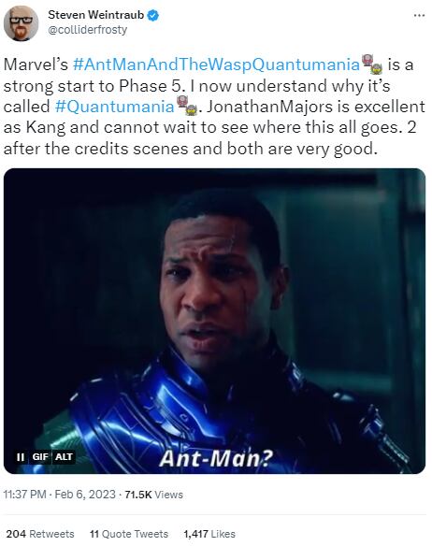Open the three-dot more options menu
The height and width of the screenshot is (546, 432).
tap(419, 16)
